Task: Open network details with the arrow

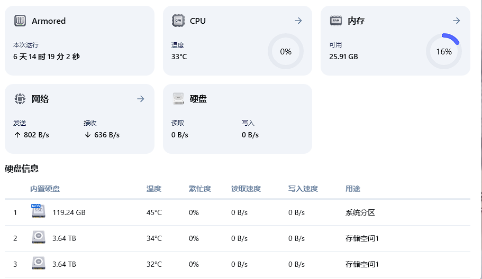Action: click(x=141, y=99)
